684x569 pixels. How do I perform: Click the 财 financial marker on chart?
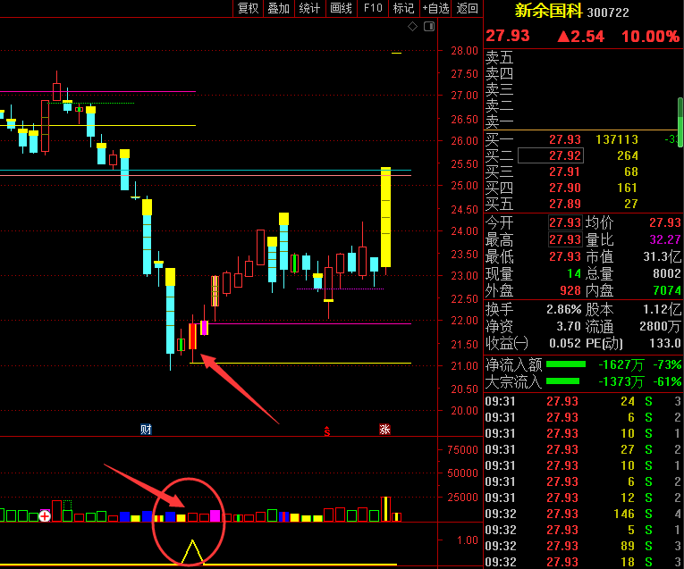click(146, 430)
